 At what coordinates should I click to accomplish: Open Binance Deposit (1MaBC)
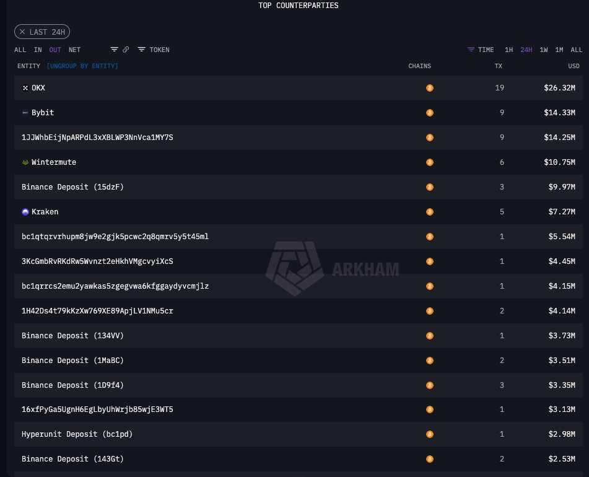click(72, 361)
